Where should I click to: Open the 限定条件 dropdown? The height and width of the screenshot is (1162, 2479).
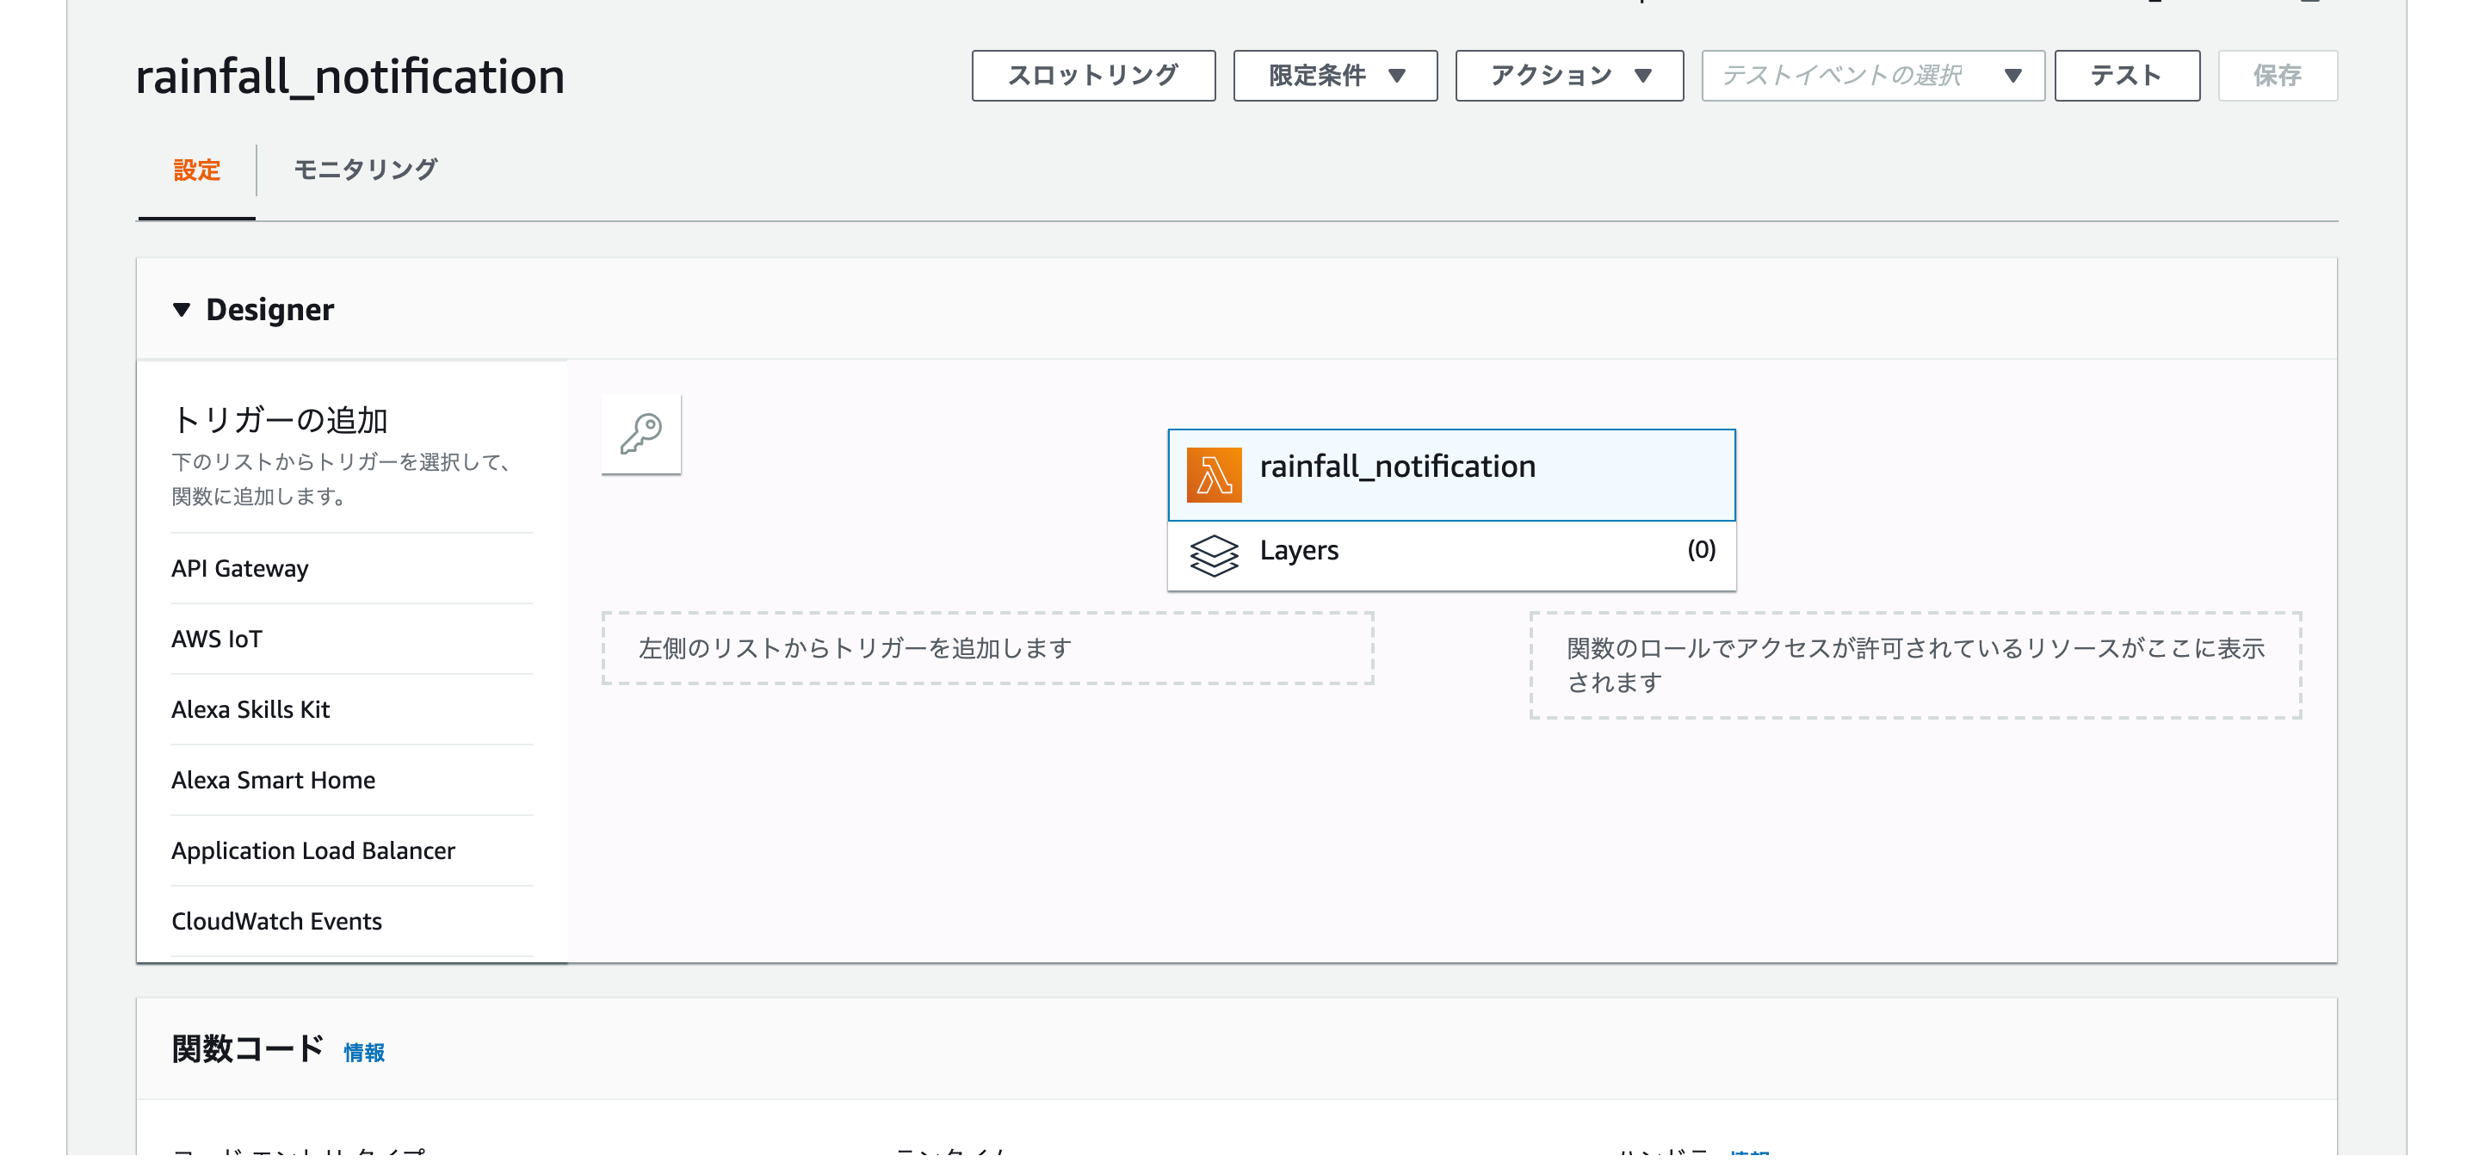point(1335,75)
